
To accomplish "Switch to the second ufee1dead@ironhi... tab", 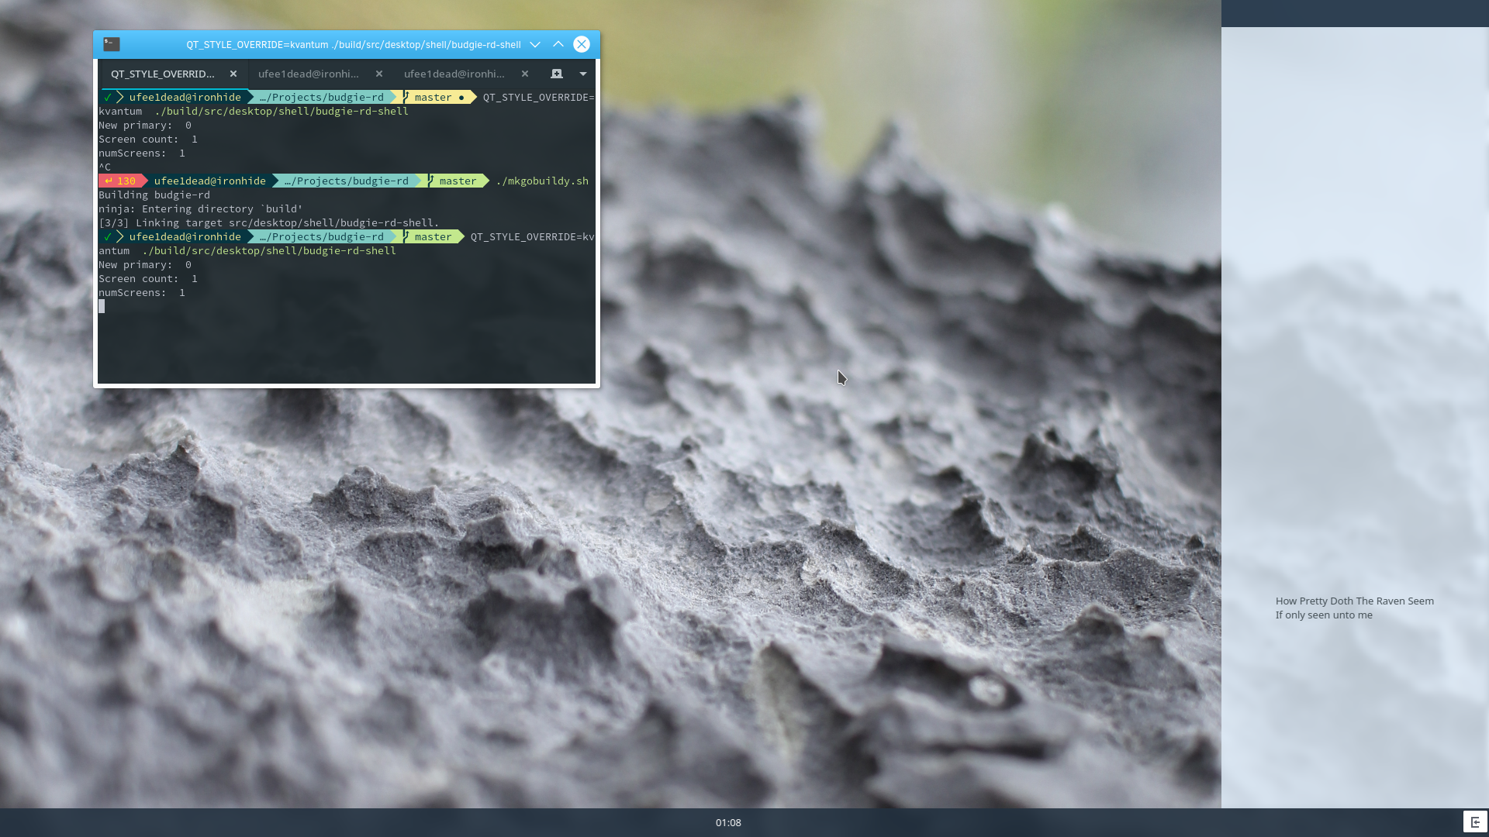I will point(309,74).
